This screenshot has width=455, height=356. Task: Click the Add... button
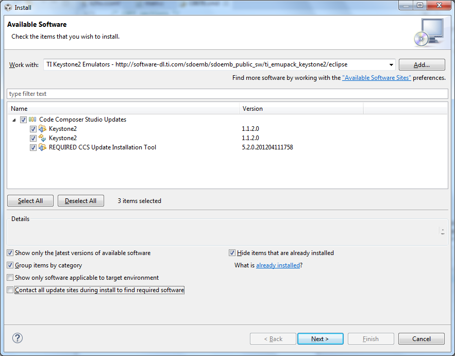(x=422, y=65)
